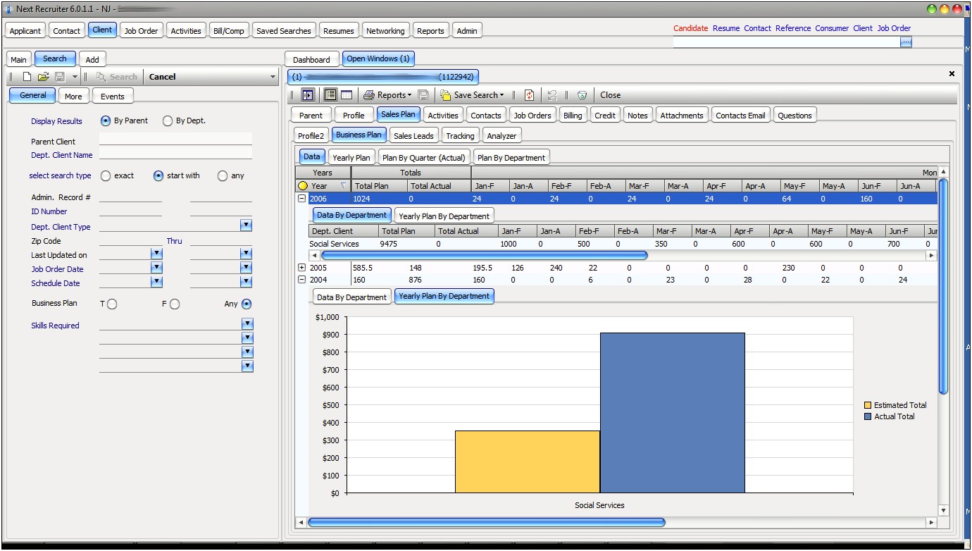972x551 pixels.
Task: Open the first Skills Required dropdown
Action: click(247, 323)
